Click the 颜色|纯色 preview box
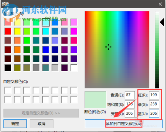Viewport: 166px width, 132px height. click(x=95, y=99)
